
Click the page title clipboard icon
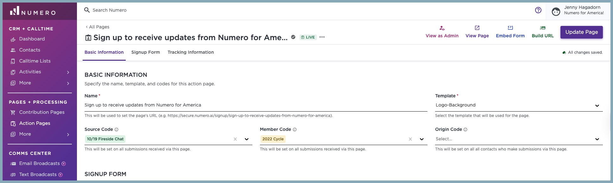click(88, 38)
